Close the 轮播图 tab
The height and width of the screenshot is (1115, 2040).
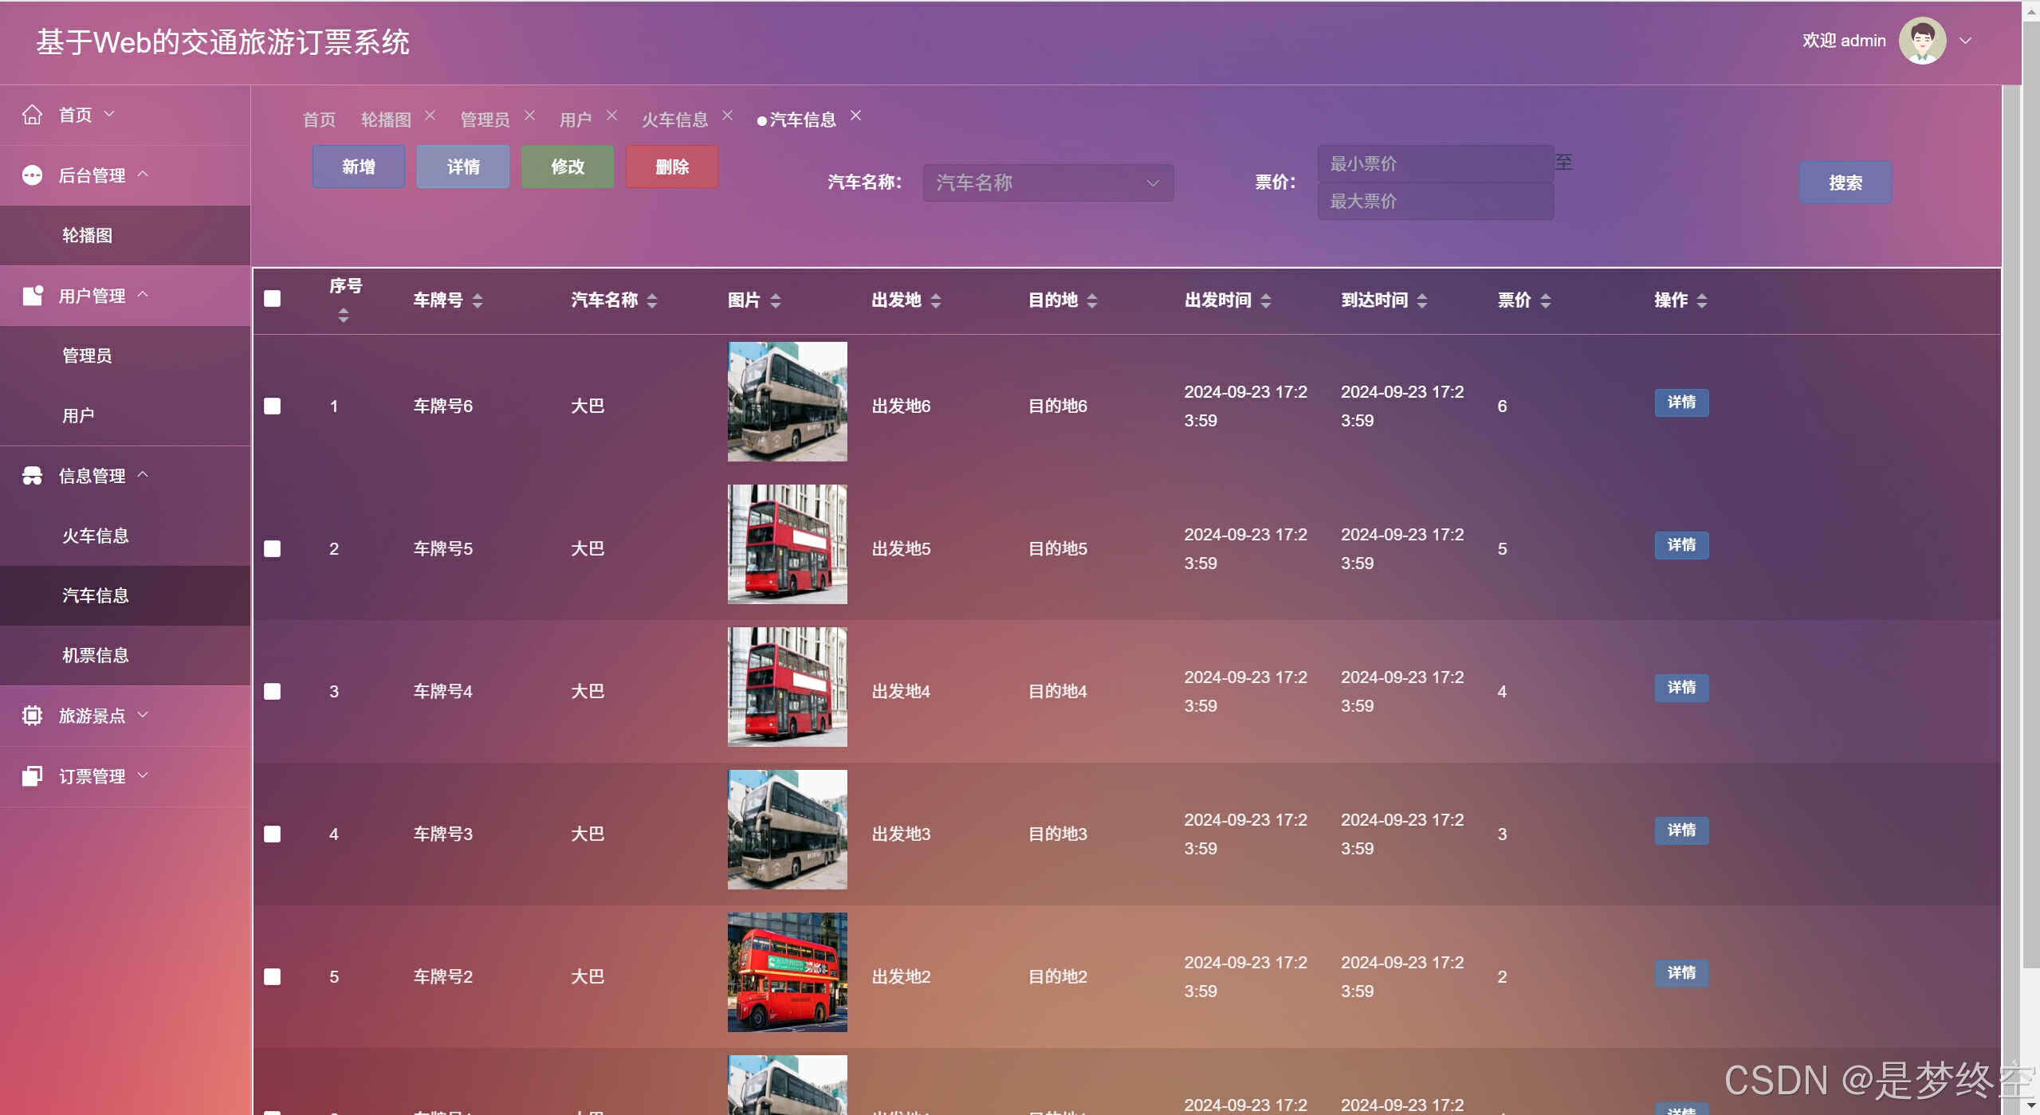click(430, 116)
